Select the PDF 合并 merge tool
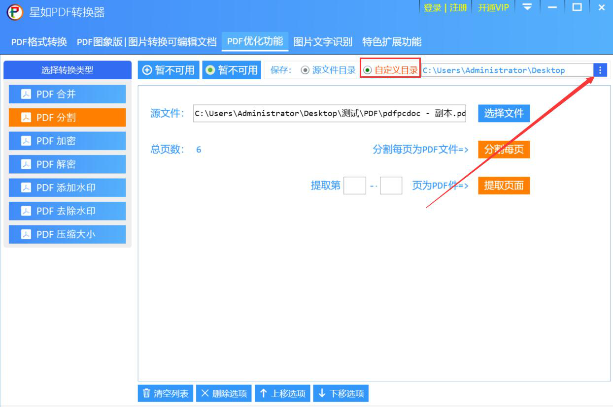The image size is (613, 407). (x=67, y=94)
